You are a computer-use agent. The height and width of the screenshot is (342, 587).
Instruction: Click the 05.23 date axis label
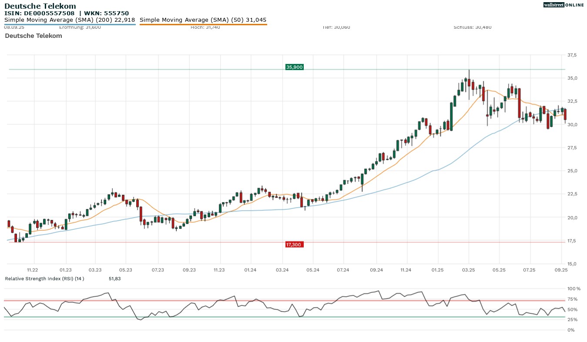coord(125,270)
